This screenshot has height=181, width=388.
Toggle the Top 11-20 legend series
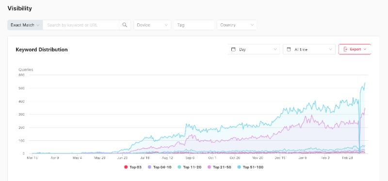click(189, 167)
